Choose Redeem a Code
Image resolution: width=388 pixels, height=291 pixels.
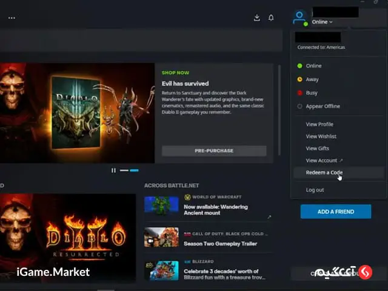338,172
